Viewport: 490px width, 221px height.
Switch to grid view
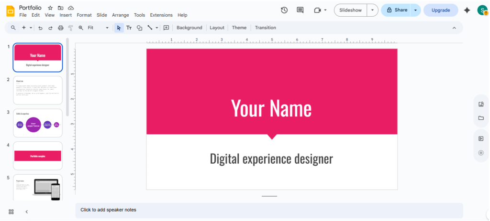tap(11, 212)
